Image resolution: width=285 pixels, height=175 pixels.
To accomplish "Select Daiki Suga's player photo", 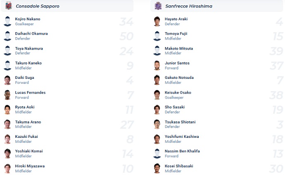I will (7, 80).
